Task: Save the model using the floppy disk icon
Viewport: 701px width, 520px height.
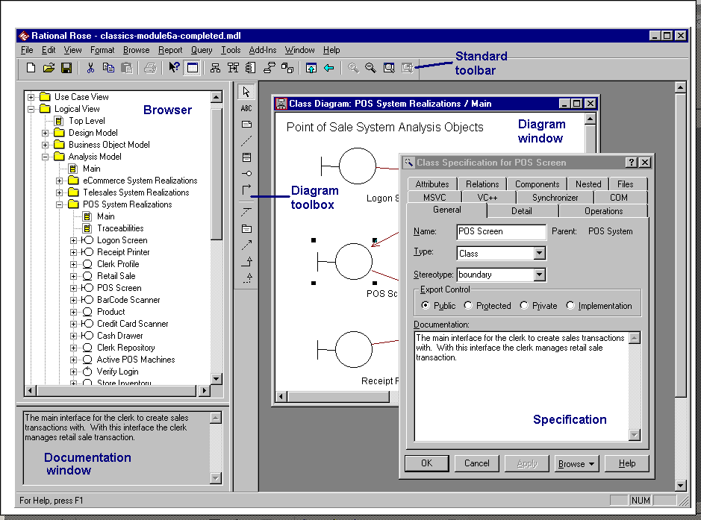Action: pyautogui.click(x=66, y=68)
